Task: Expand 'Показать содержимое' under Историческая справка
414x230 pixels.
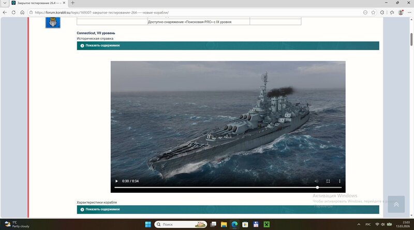Action: 228,45
